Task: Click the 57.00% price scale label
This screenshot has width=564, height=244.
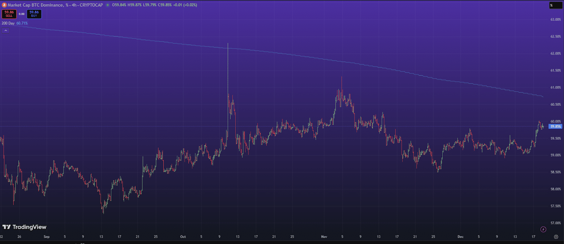Action: 556,223
